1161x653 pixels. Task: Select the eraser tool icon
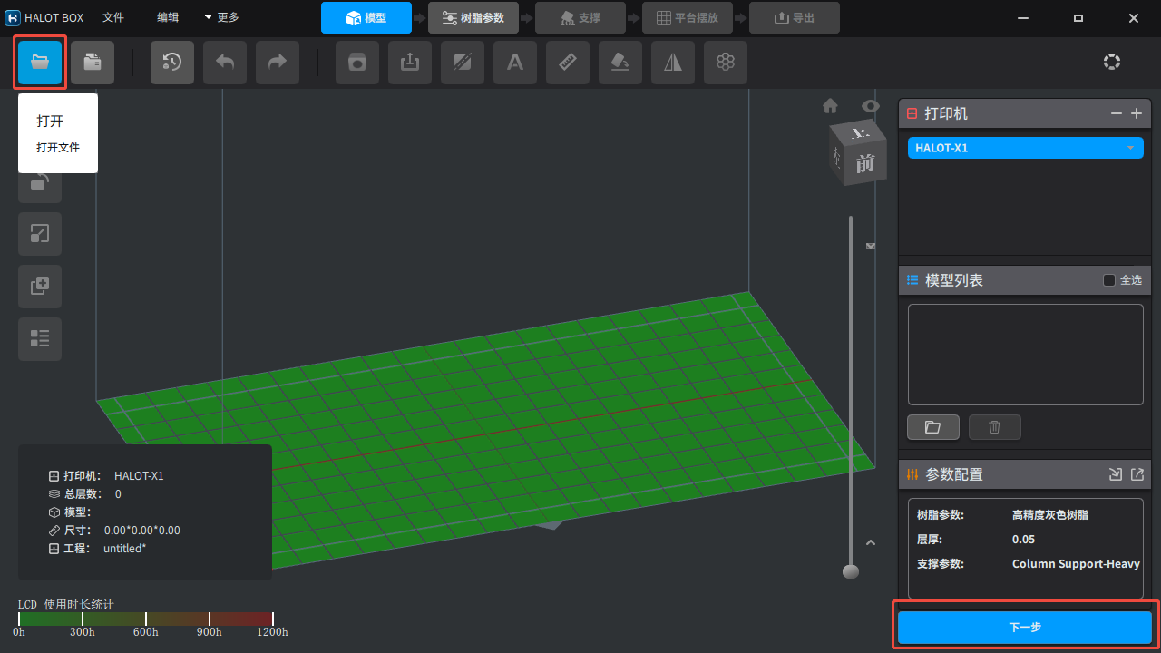click(x=620, y=63)
